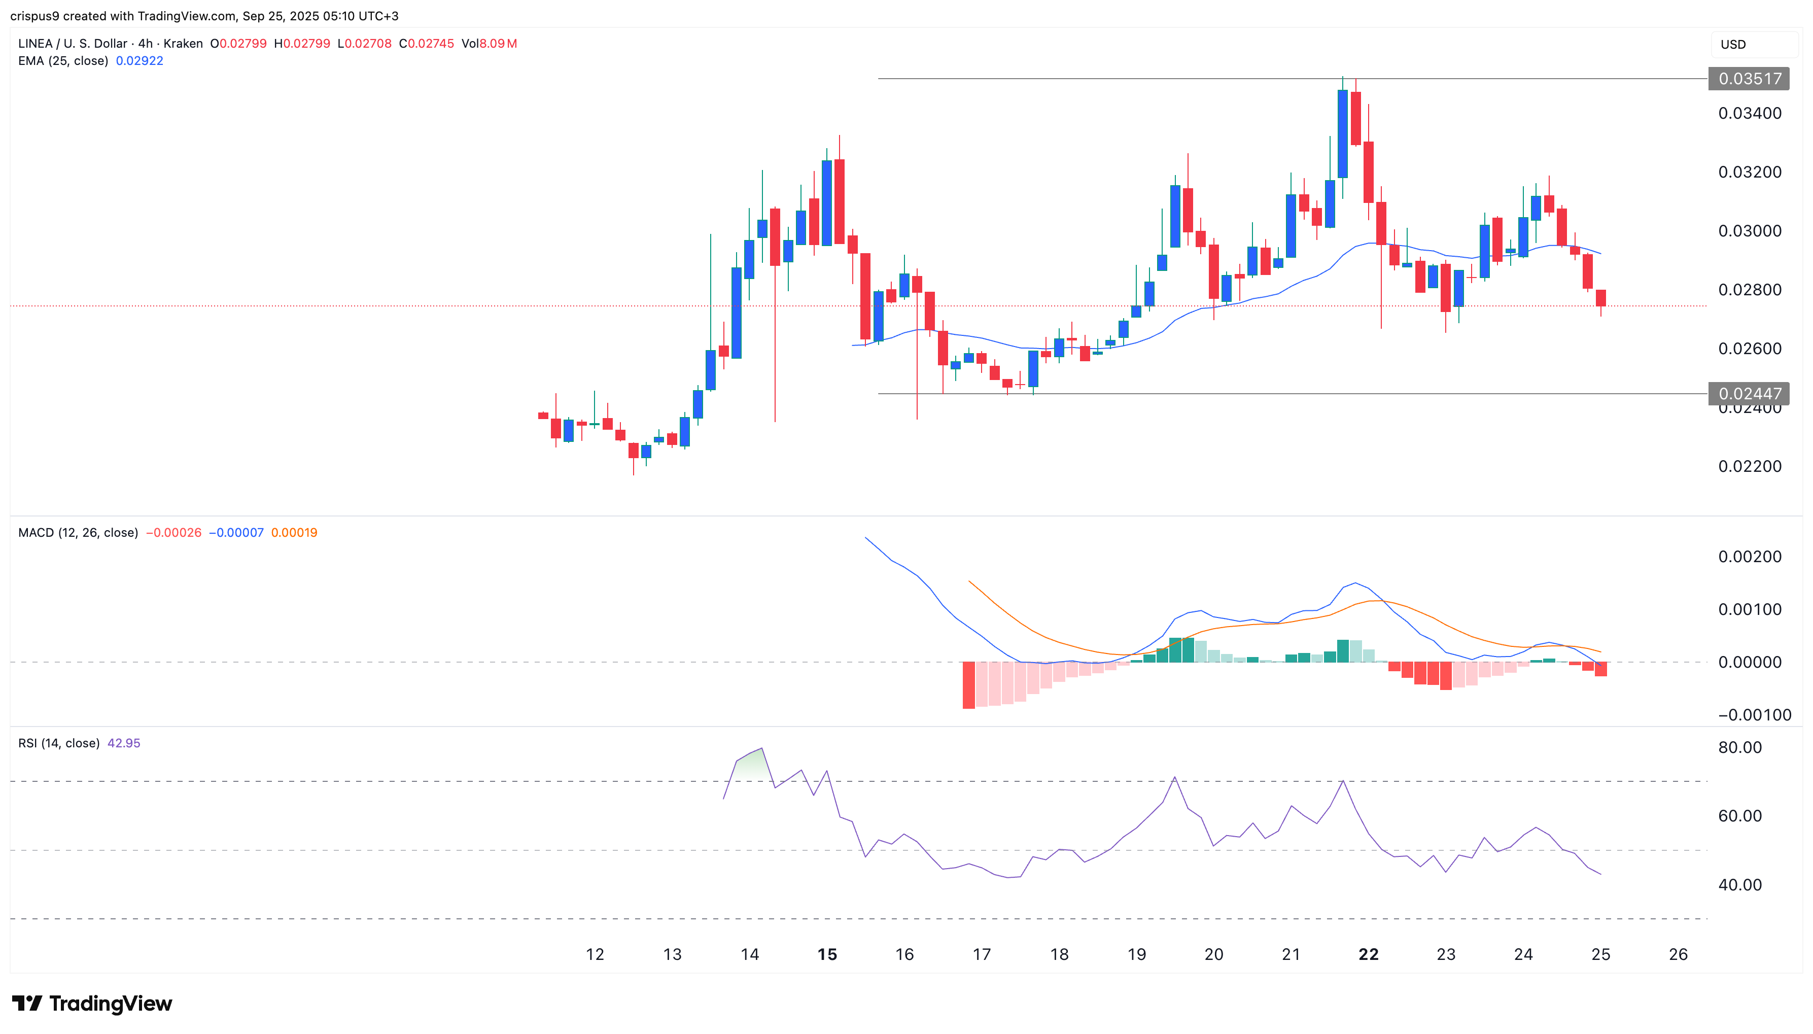The width and height of the screenshot is (1813, 1034).
Task: Click the MACD signal value 0.00019
Action: pos(294,533)
